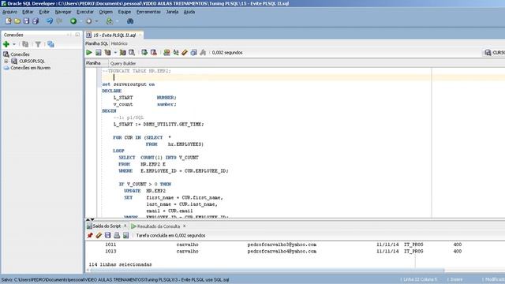The height and width of the screenshot is (284, 505).
Task: Switch to the Query Builder tab
Action: click(x=123, y=63)
